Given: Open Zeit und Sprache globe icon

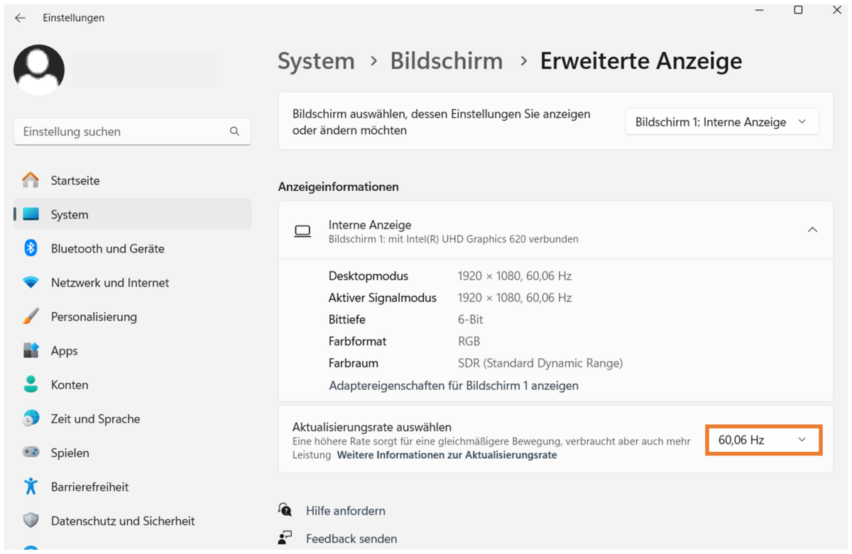Looking at the screenshot, I should 31,419.
